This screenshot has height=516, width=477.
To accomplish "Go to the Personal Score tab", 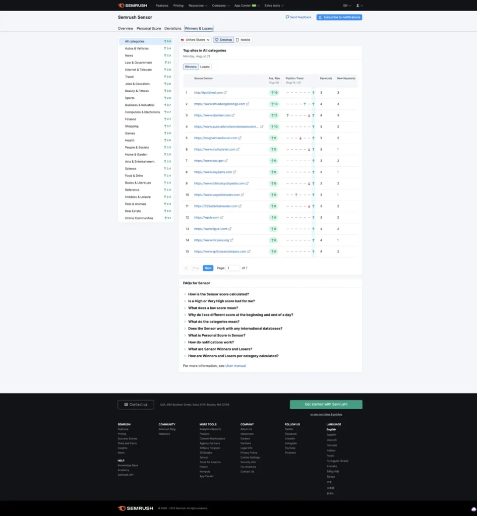I will (x=149, y=28).
